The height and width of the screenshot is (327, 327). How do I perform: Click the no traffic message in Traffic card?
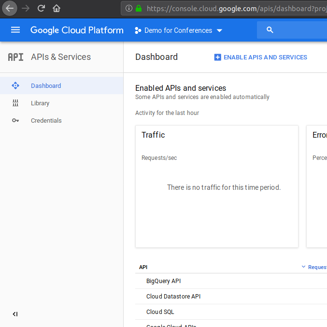[224, 187]
